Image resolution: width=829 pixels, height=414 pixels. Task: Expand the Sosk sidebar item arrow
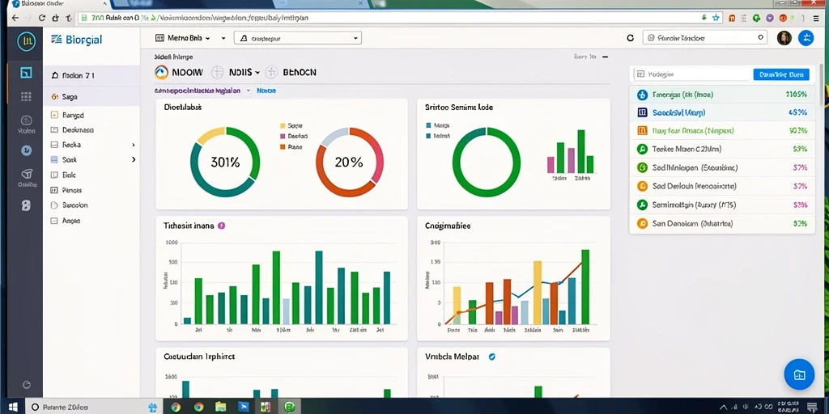pyautogui.click(x=134, y=159)
